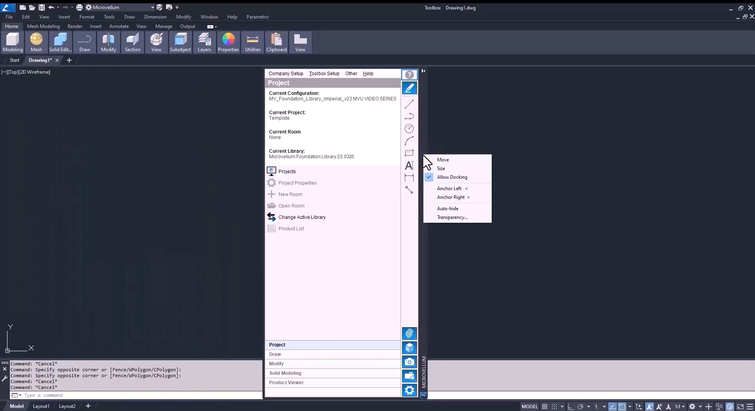
Task: Expand the ribbon minimize options arrow
Action: coord(216,27)
